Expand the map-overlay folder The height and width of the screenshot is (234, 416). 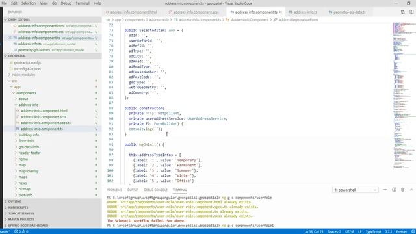(x=29, y=171)
